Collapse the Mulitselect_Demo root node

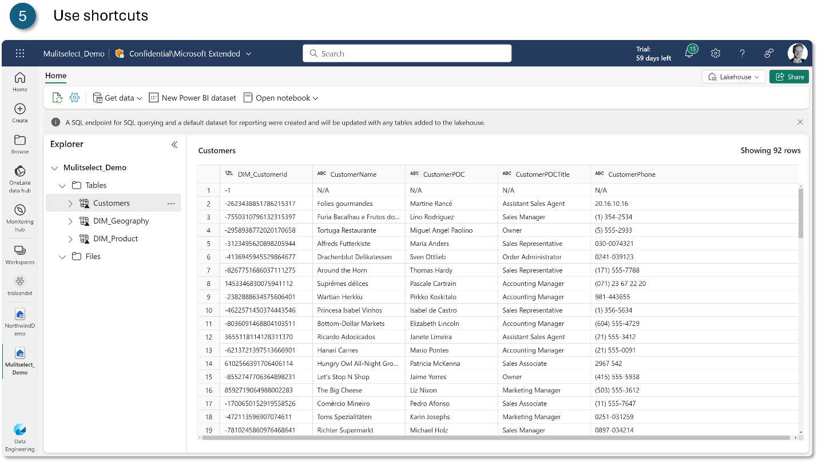(x=54, y=168)
